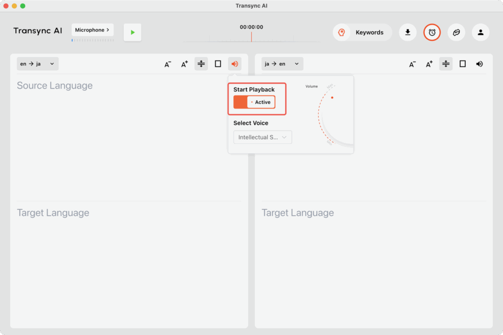Click the Keywords button
The image size is (503, 335).
(363, 32)
